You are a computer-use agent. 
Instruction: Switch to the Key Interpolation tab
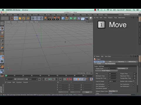click(110, 64)
